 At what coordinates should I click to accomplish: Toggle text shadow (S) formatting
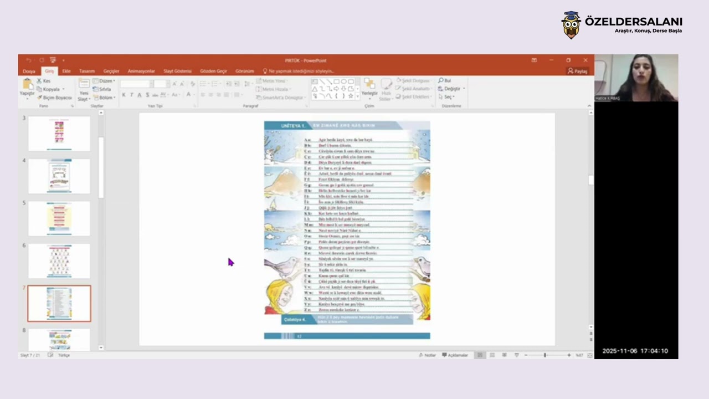tap(147, 95)
